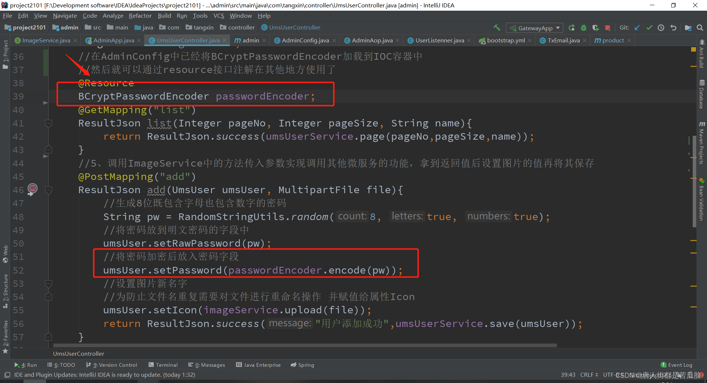707x383 pixels.
Task: Close the ImageService.java tab
Action: tap(75, 41)
